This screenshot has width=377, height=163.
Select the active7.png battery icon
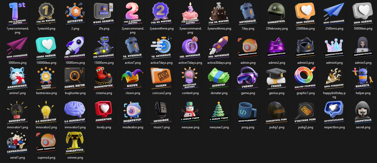tap(133, 48)
